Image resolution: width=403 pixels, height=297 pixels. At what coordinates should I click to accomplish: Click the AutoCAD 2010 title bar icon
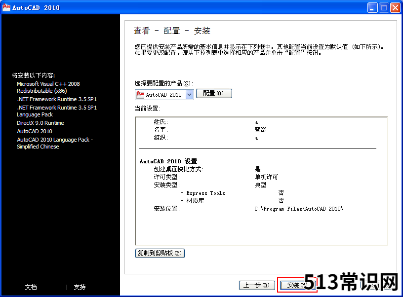point(6,7)
